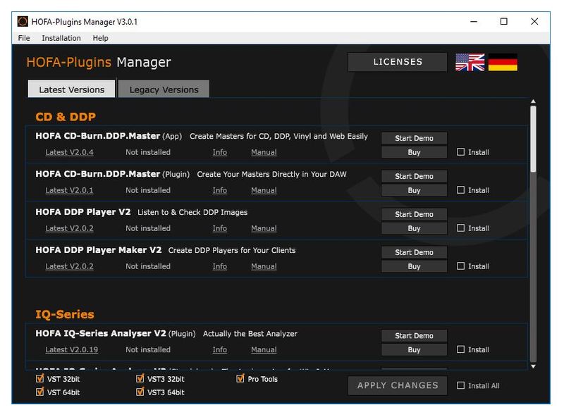Click 'Actually the Best Analyzer' text
The height and width of the screenshot is (417, 564).
coord(250,334)
